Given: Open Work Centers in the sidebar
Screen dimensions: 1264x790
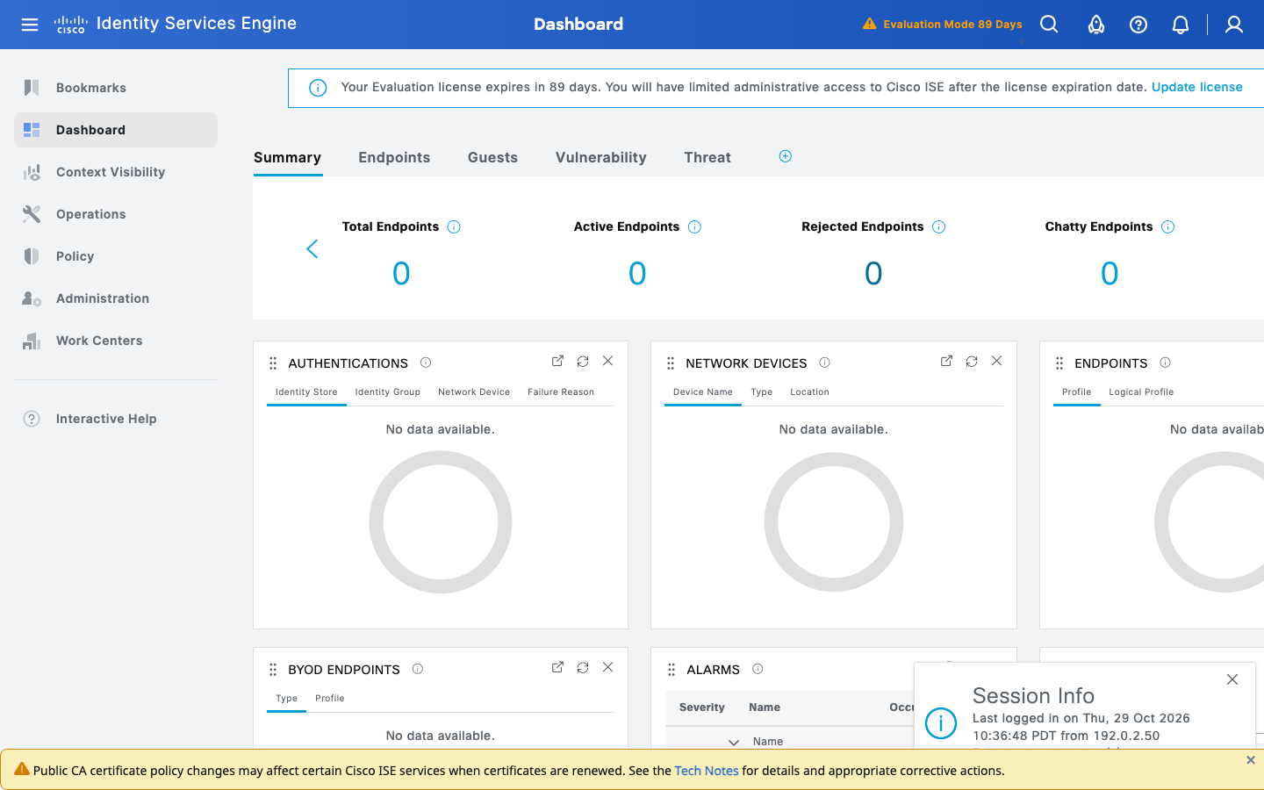Looking at the screenshot, I should [x=116, y=341].
